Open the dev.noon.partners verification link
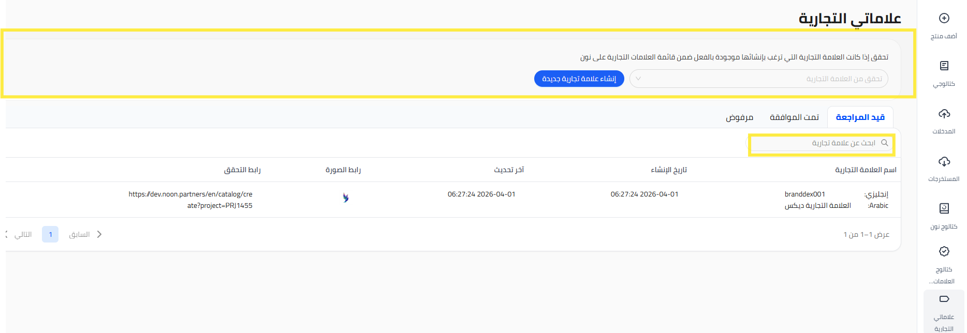 (x=191, y=200)
